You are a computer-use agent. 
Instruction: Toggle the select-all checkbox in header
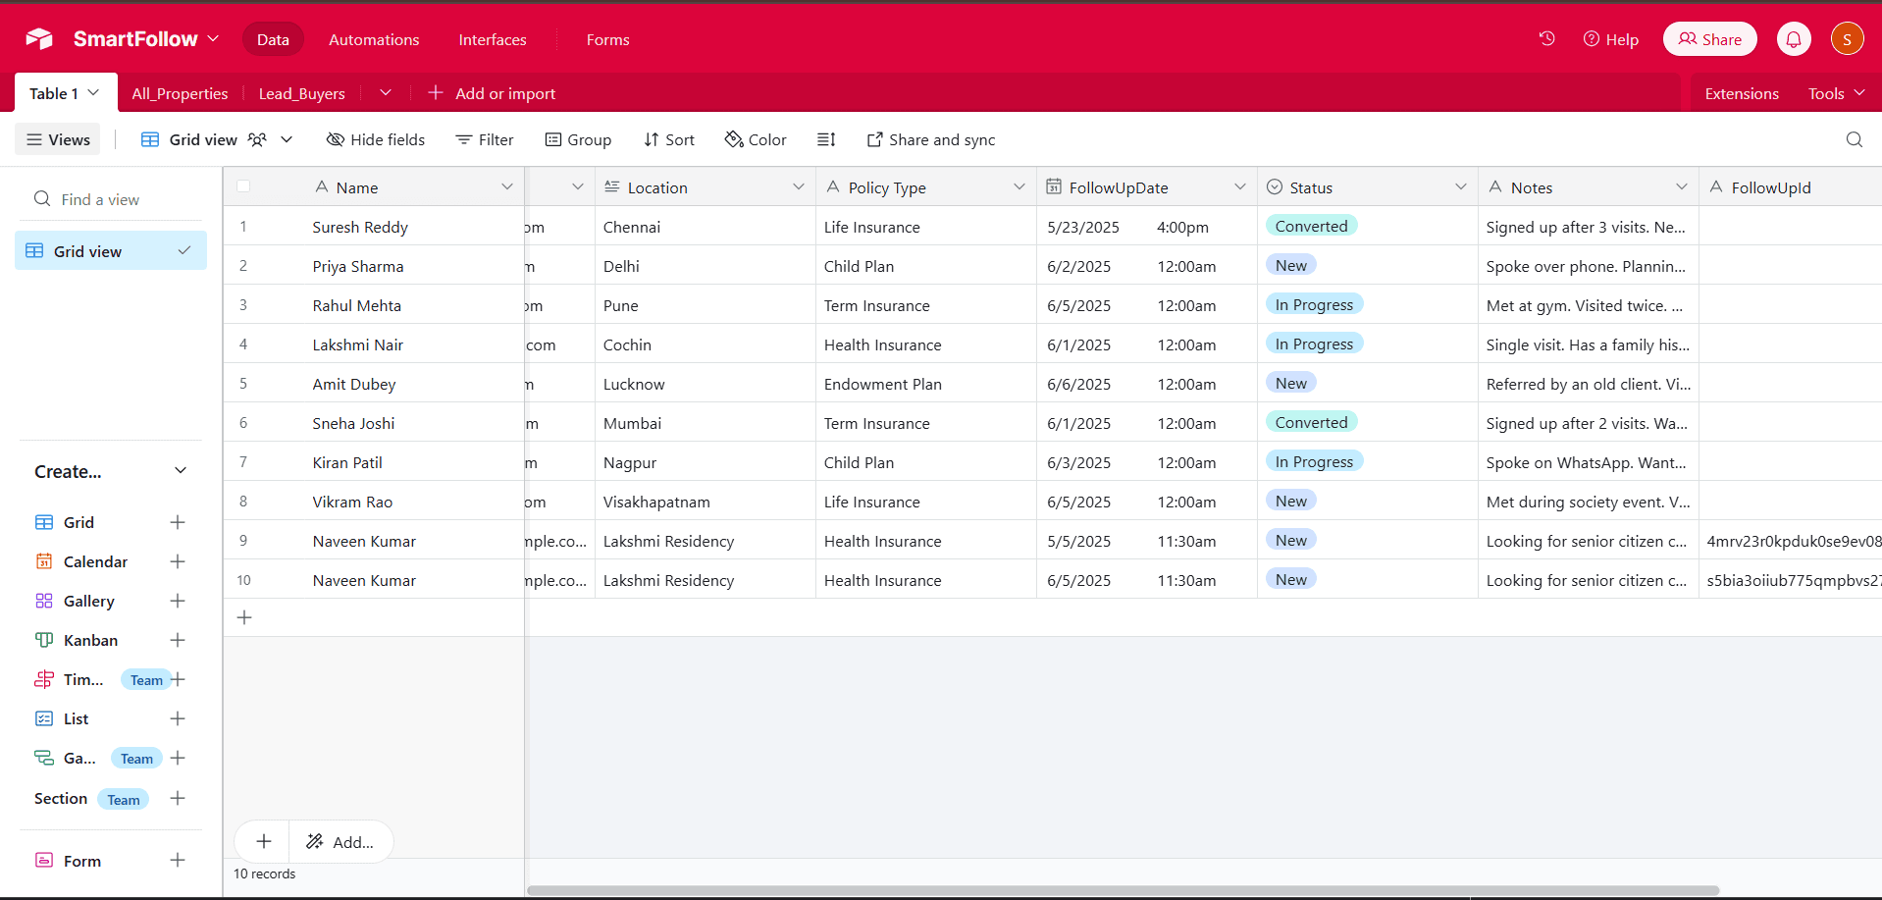(243, 186)
